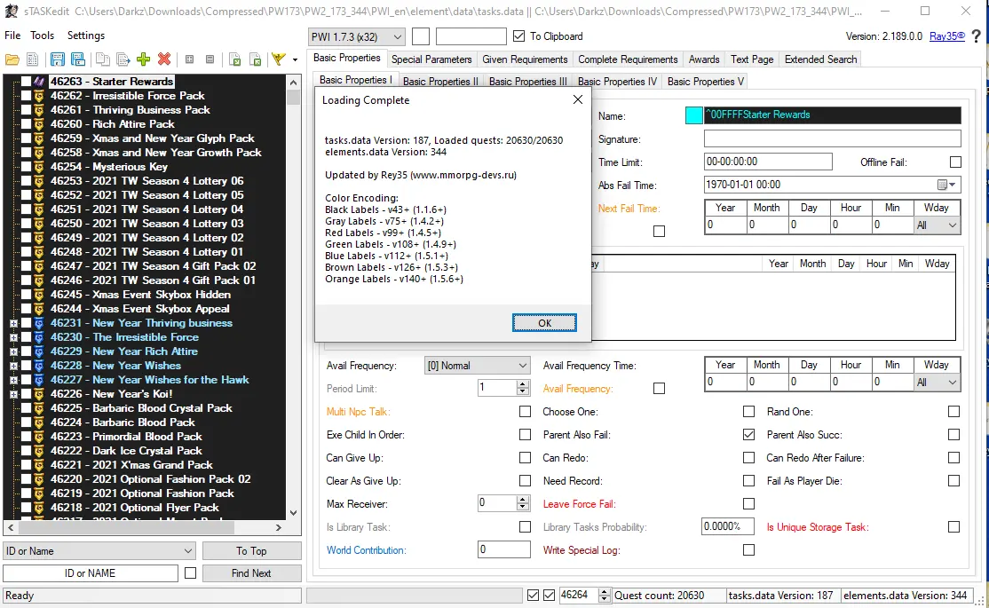Tick the Rand One checkbox
The height and width of the screenshot is (608, 989).
(x=953, y=411)
